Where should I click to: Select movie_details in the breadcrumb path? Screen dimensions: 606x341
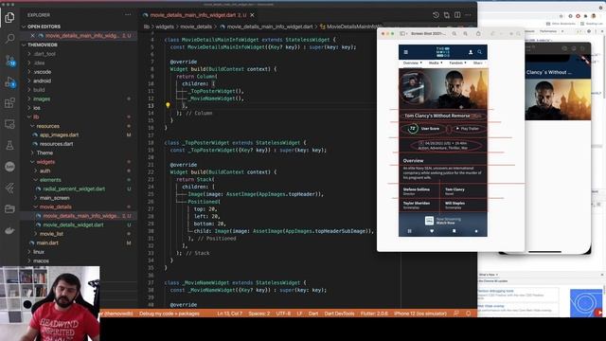pyautogui.click(x=196, y=27)
